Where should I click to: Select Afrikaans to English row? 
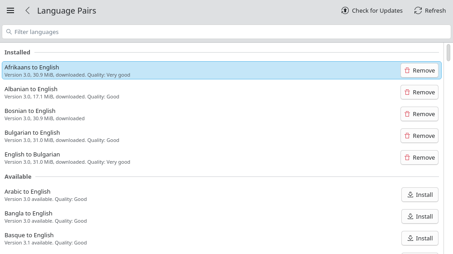tap(222, 70)
